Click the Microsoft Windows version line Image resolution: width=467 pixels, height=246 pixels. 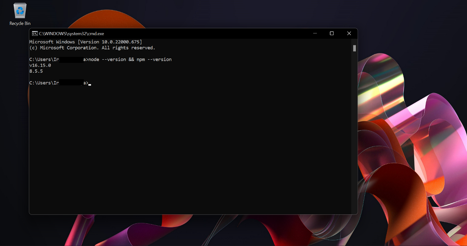click(85, 42)
